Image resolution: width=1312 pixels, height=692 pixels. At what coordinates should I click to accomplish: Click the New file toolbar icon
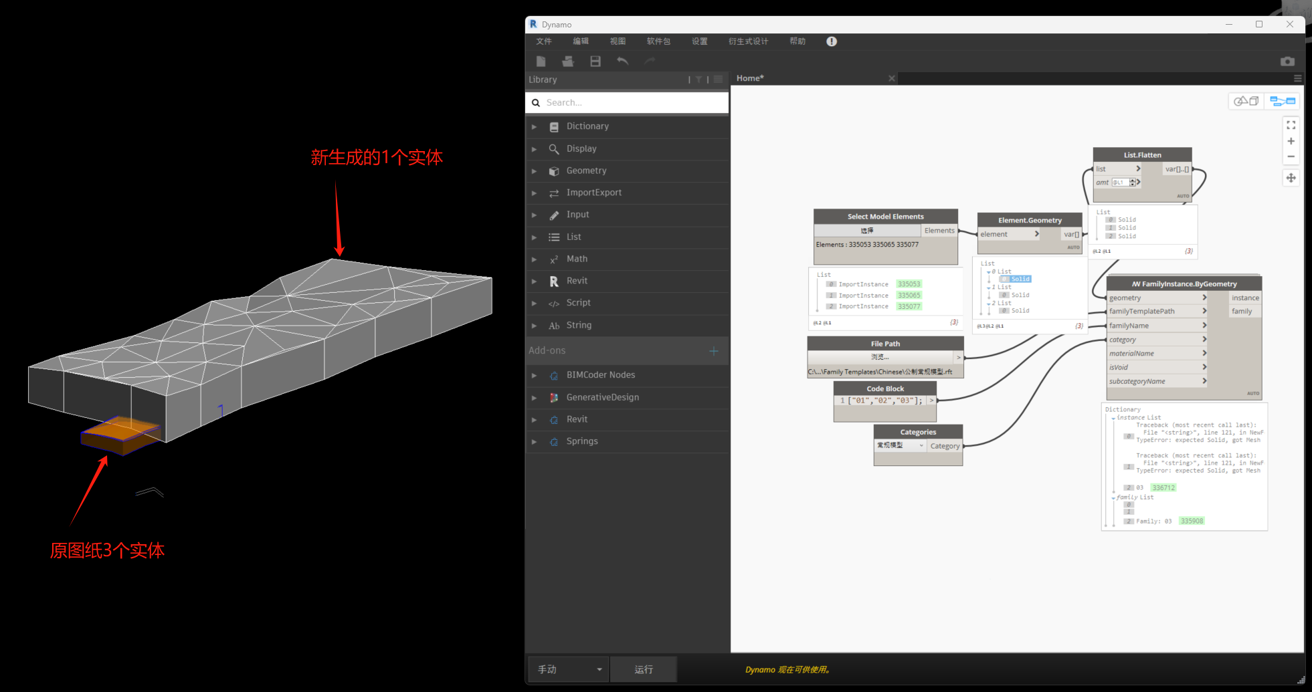pos(541,62)
